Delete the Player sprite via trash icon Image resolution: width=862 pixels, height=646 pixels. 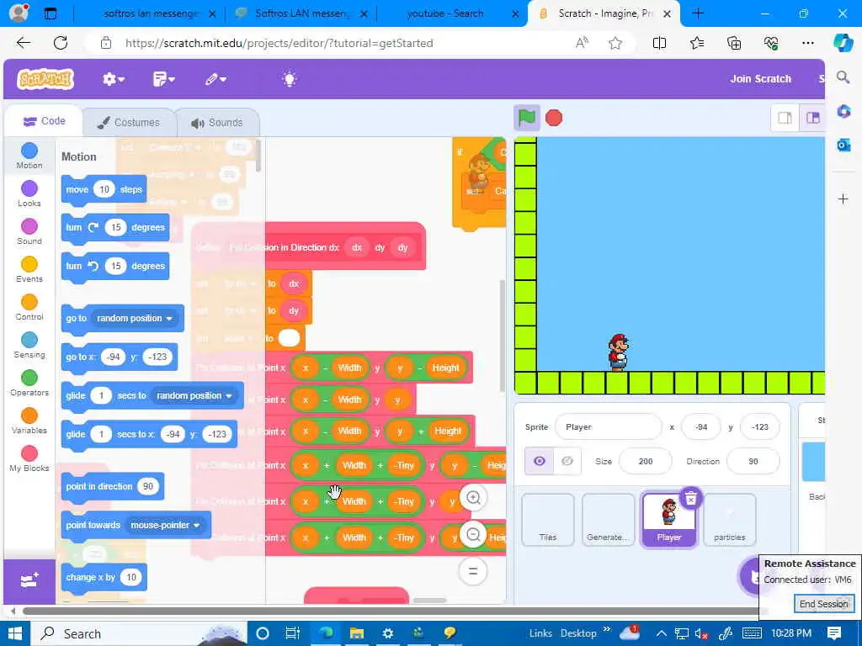690,498
